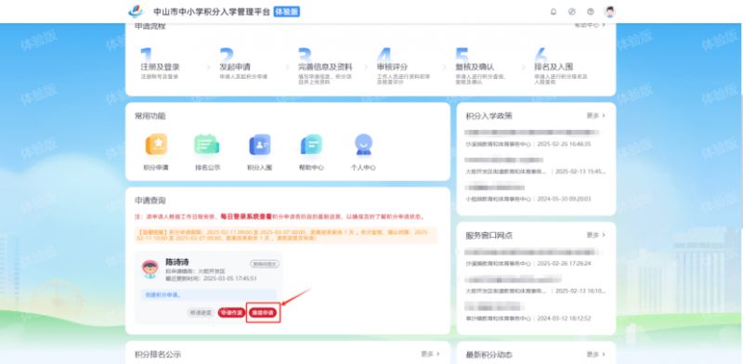This screenshot has height=364, width=743.
Task: Click the 中山市中小学积分入学管理平台 title
Action: click(x=212, y=12)
